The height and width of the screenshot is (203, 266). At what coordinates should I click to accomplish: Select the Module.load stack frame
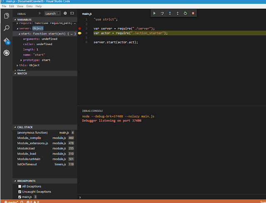(45, 148)
